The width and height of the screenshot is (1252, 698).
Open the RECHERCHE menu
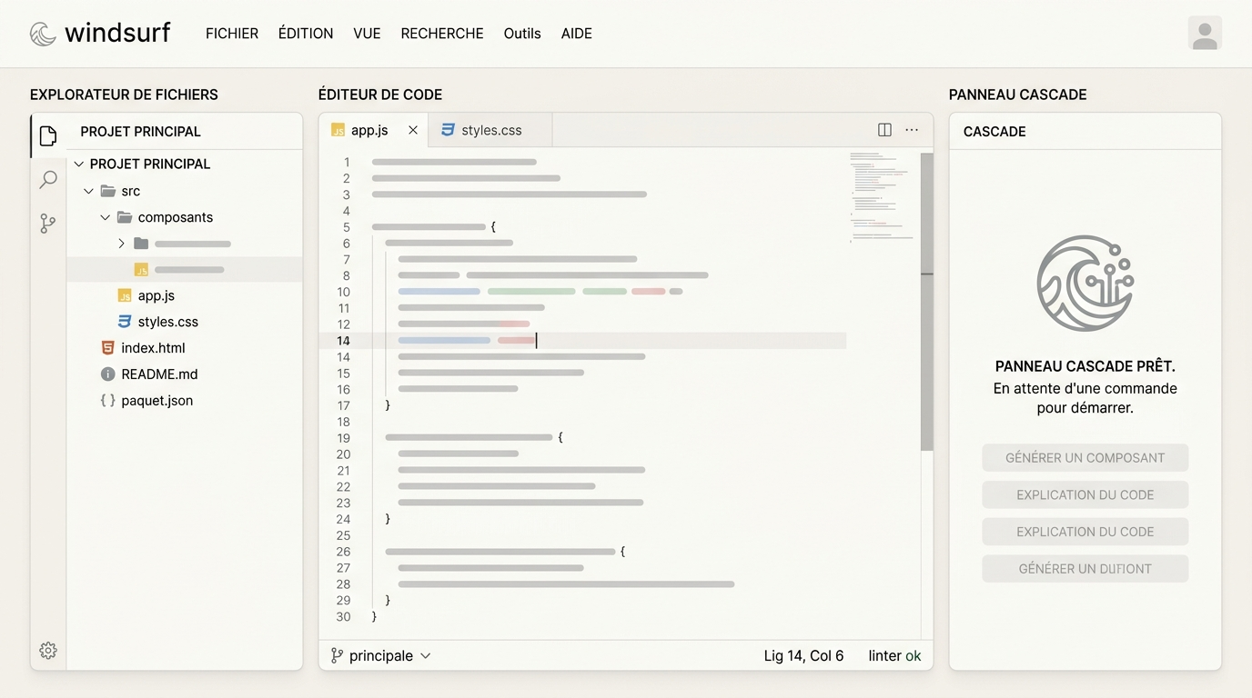coord(442,34)
